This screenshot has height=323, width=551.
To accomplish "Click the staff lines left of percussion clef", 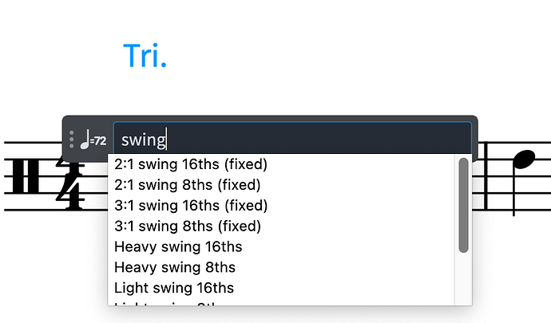I will point(6,176).
